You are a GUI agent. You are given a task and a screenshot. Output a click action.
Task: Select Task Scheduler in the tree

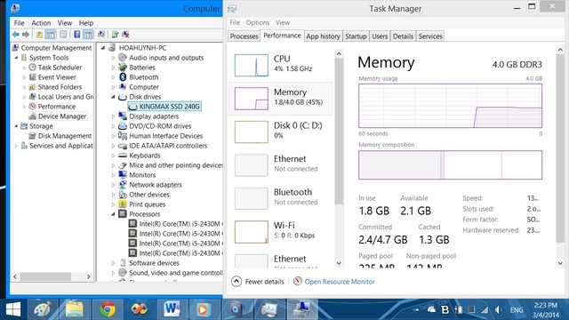(x=60, y=68)
